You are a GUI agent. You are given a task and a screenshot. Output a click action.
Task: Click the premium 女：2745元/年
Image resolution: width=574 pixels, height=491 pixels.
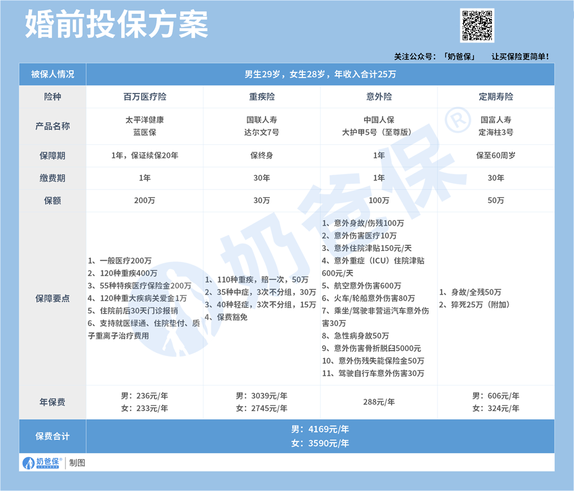[262, 408]
